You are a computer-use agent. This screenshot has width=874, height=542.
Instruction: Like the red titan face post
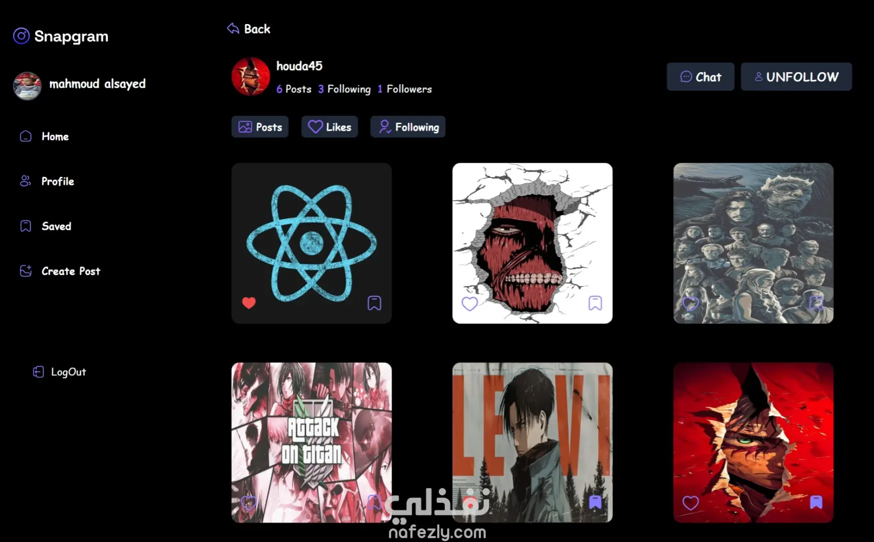tap(469, 304)
